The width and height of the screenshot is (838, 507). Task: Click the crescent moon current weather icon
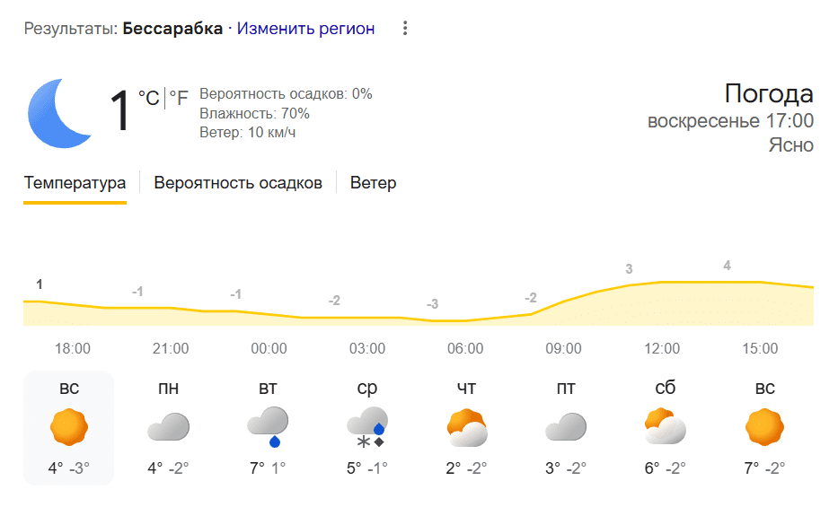point(61,112)
